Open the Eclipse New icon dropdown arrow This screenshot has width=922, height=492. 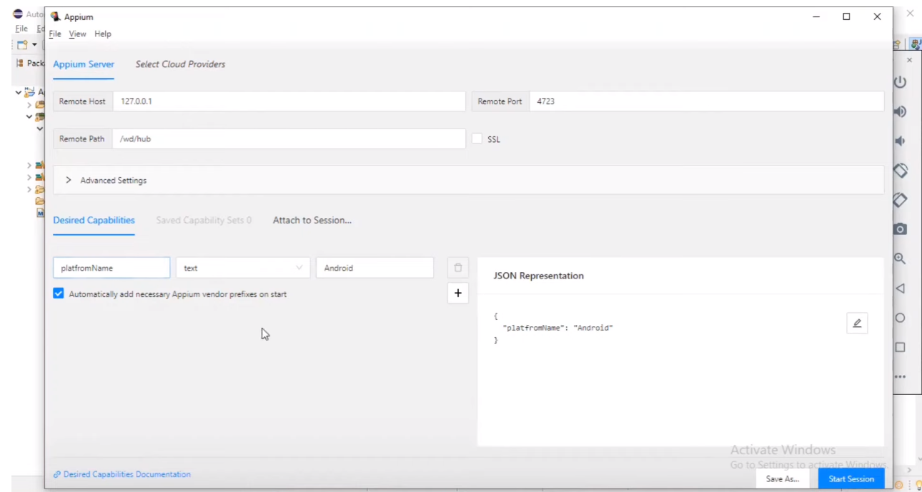34,45
